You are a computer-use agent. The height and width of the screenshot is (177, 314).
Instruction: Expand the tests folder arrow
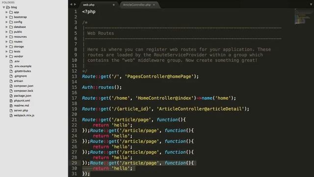coord(6,52)
